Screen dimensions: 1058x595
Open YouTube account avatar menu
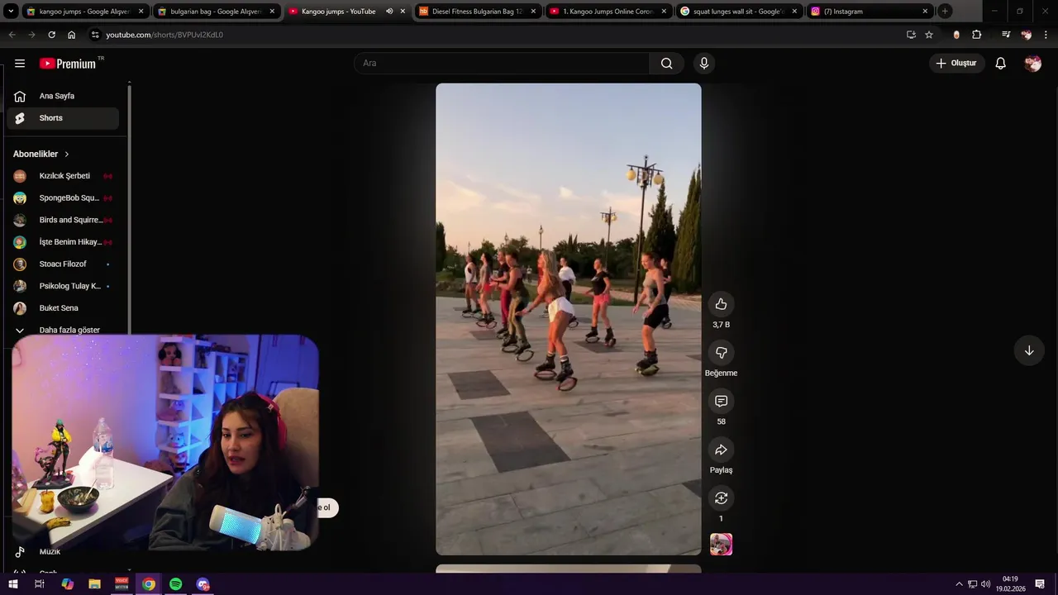point(1032,64)
